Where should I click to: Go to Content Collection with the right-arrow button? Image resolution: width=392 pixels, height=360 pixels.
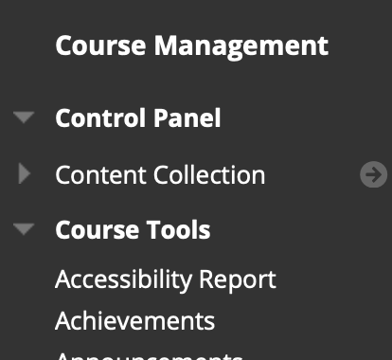point(373,174)
